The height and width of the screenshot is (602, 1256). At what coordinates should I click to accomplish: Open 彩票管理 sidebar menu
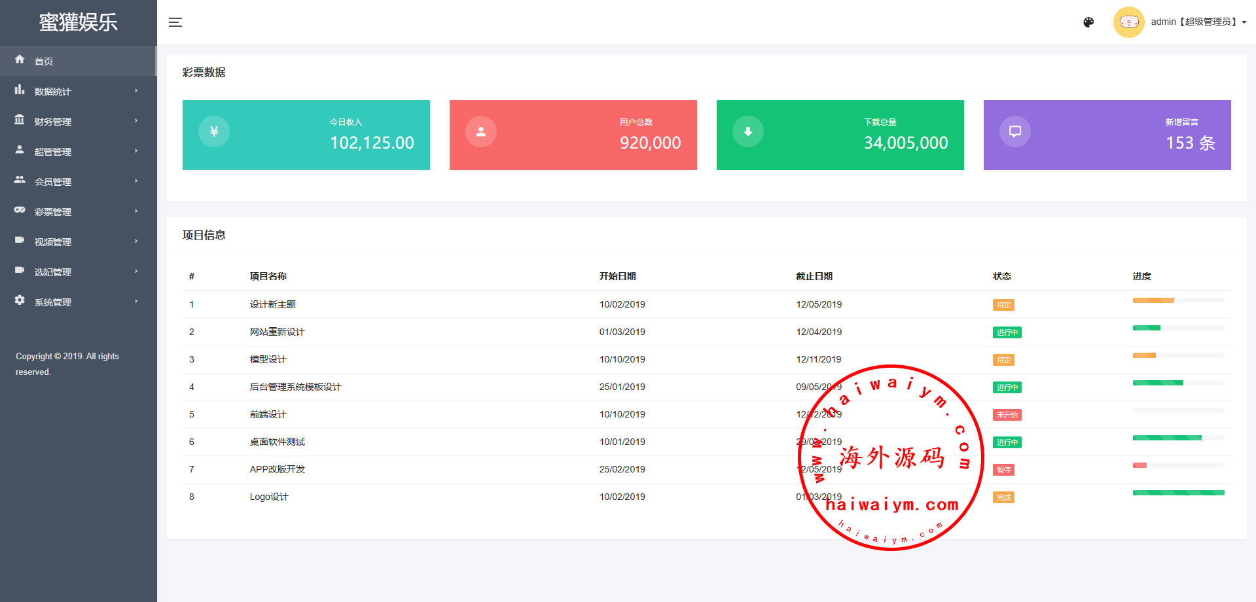coord(53,212)
